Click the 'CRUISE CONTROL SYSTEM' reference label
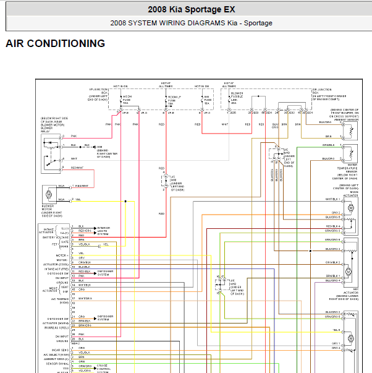This screenshot has height=373, width=372. pos(104,369)
